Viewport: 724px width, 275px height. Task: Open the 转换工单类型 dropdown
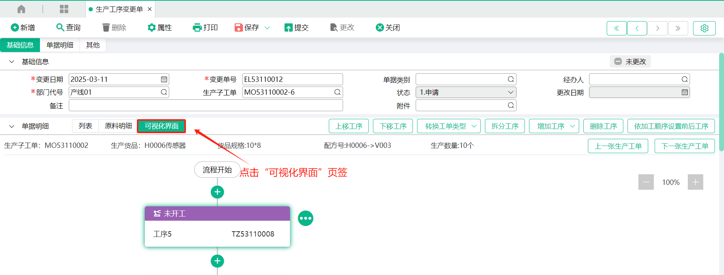pyautogui.click(x=449, y=126)
